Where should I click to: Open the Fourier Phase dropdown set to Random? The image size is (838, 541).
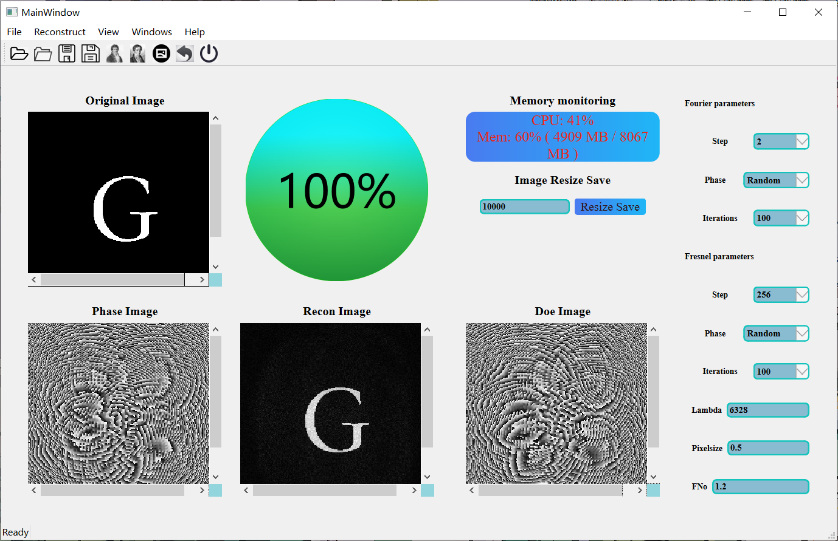776,180
